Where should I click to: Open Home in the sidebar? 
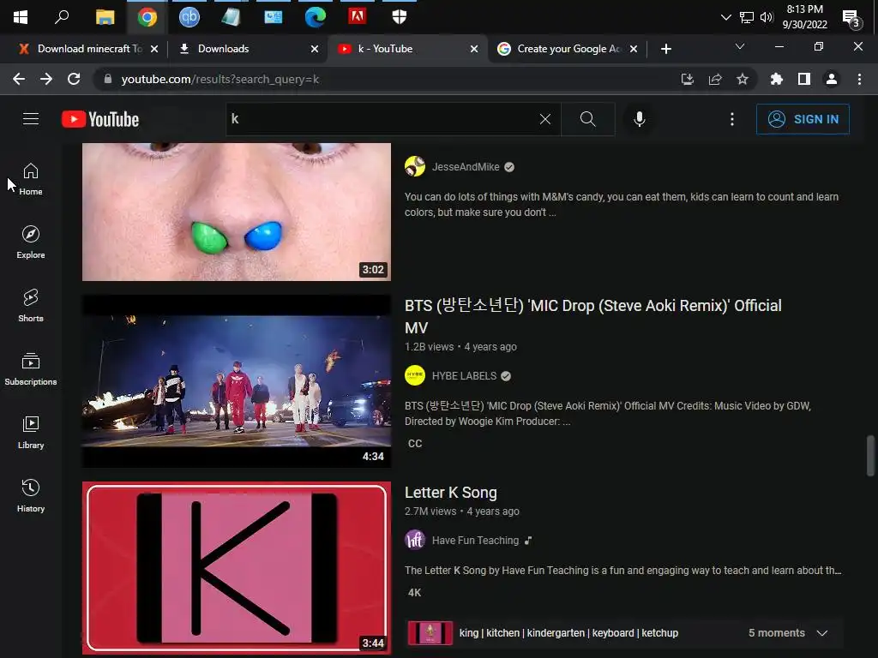pyautogui.click(x=31, y=179)
